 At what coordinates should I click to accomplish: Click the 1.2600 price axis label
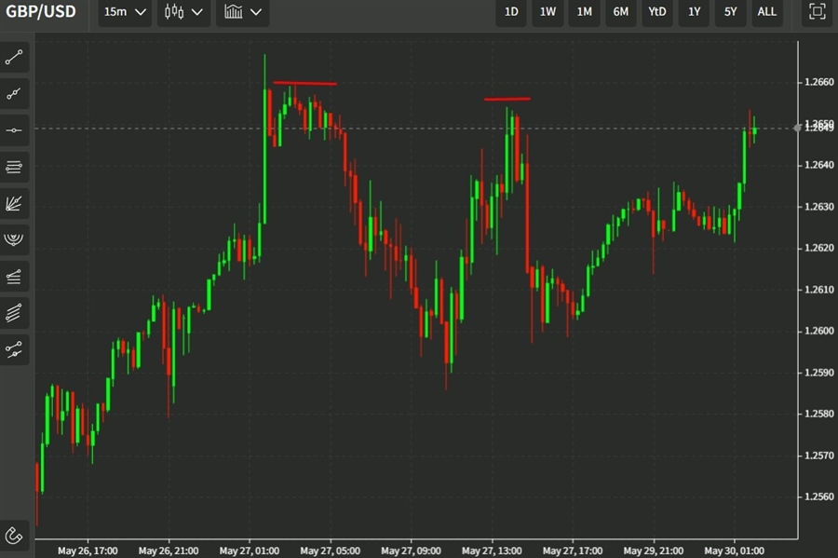818,332
